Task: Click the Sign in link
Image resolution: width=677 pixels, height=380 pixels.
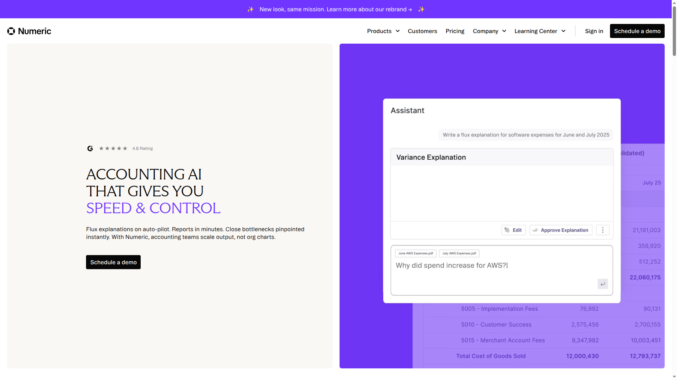Action: coord(594,31)
